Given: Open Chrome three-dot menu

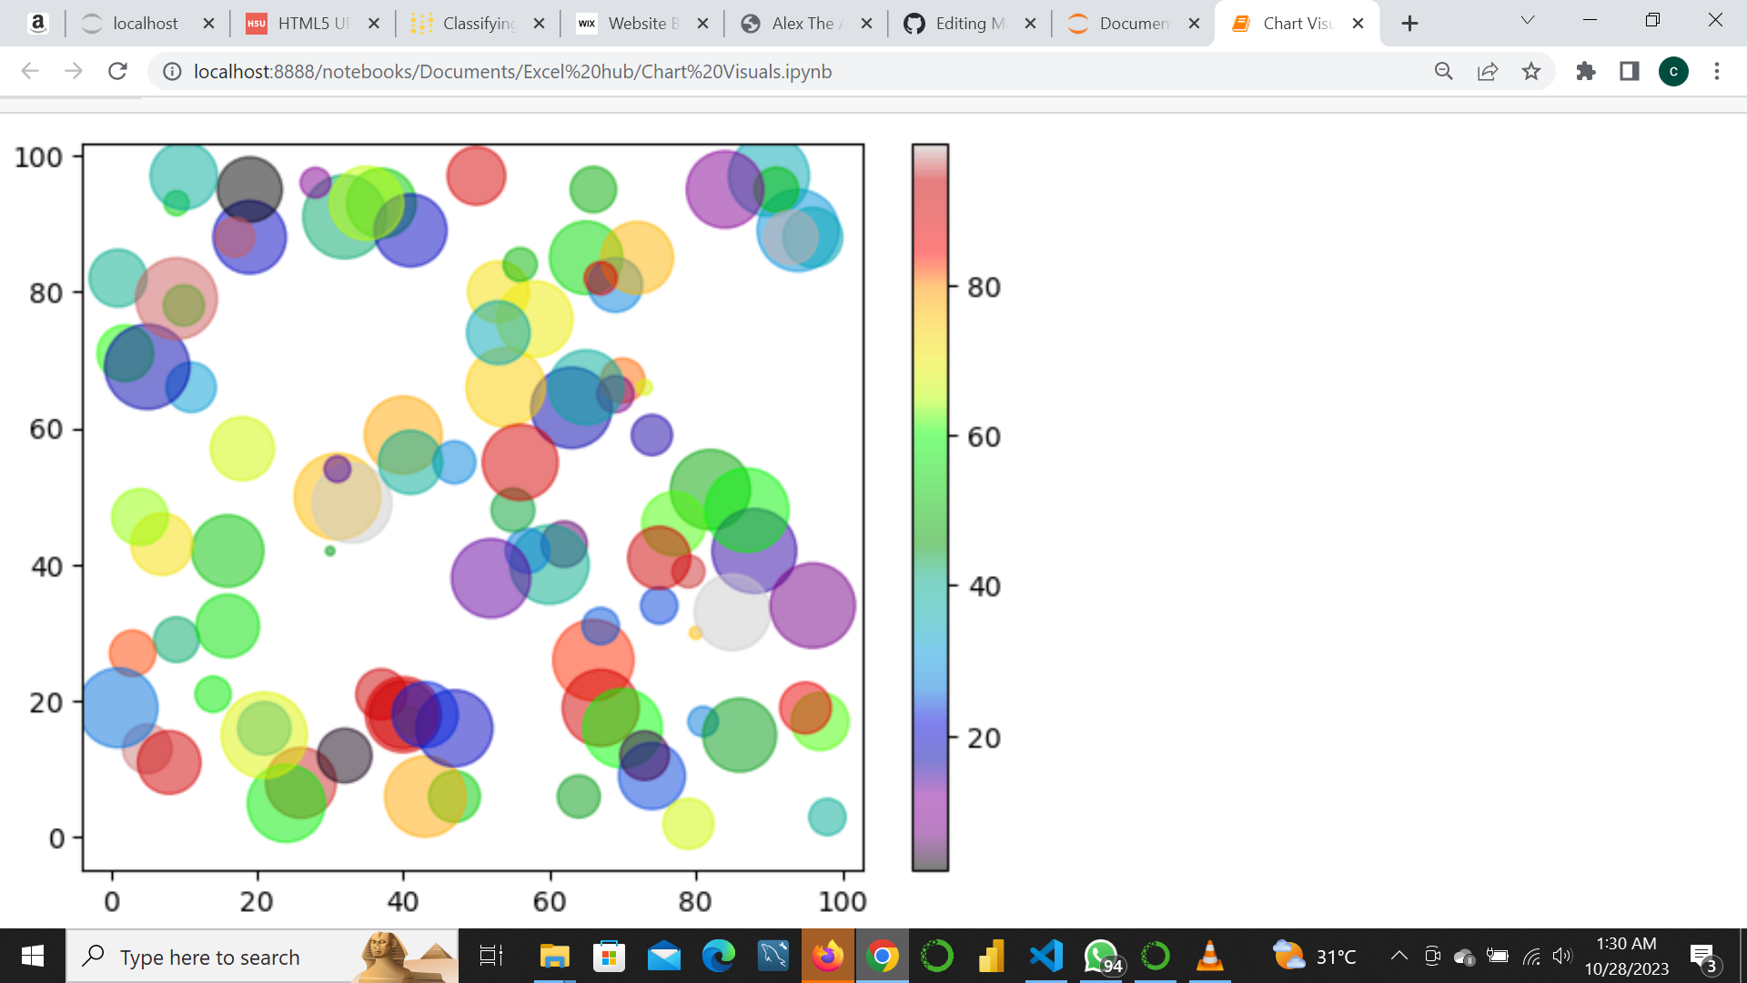Looking at the screenshot, I should [x=1717, y=71].
